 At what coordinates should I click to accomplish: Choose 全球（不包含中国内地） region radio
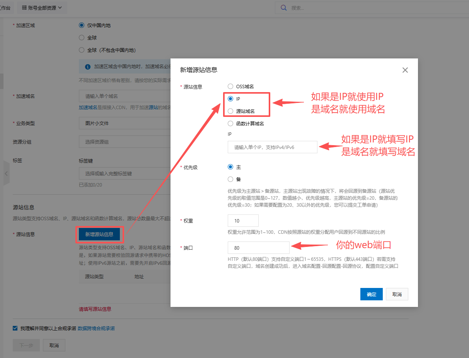(x=81, y=50)
